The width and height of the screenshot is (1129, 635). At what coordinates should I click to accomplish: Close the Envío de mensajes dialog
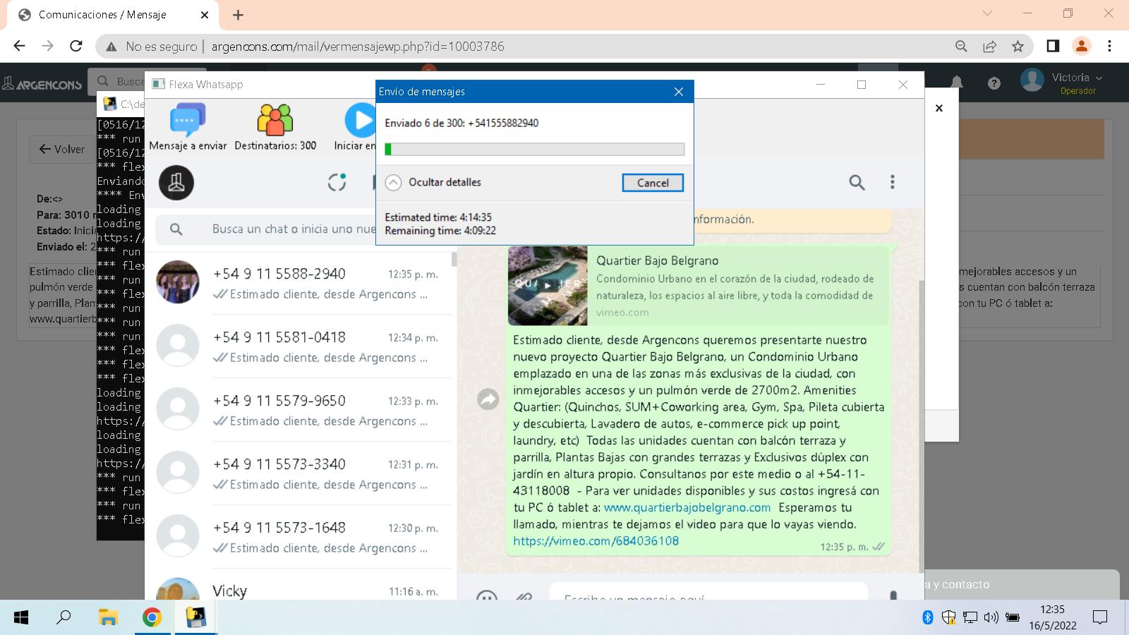click(679, 92)
